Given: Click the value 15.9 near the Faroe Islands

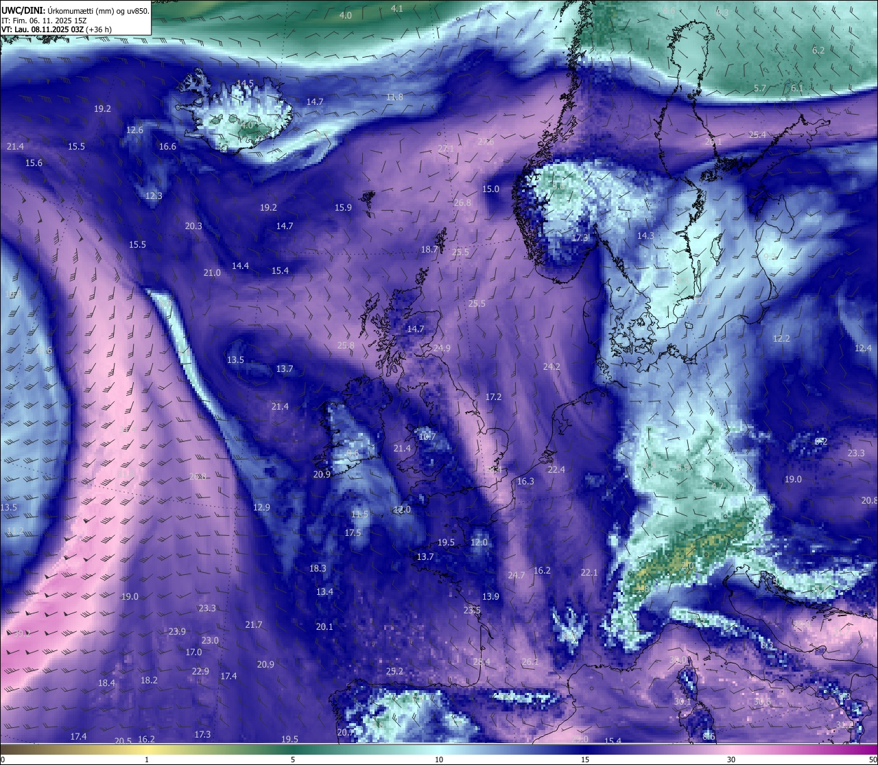Looking at the screenshot, I should point(343,207).
